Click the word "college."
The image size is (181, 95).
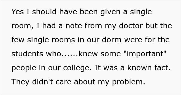(77, 68)
